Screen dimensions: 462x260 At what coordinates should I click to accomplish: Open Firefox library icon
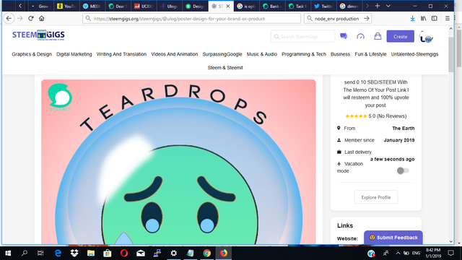point(424,18)
